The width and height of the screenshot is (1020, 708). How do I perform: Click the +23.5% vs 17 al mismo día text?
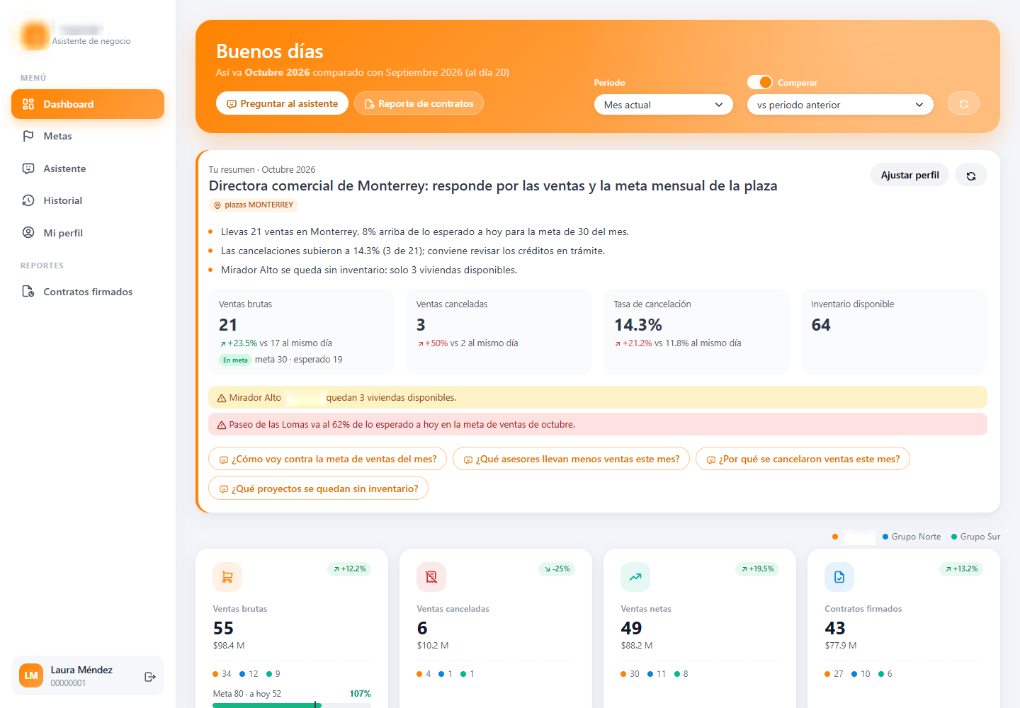276,343
